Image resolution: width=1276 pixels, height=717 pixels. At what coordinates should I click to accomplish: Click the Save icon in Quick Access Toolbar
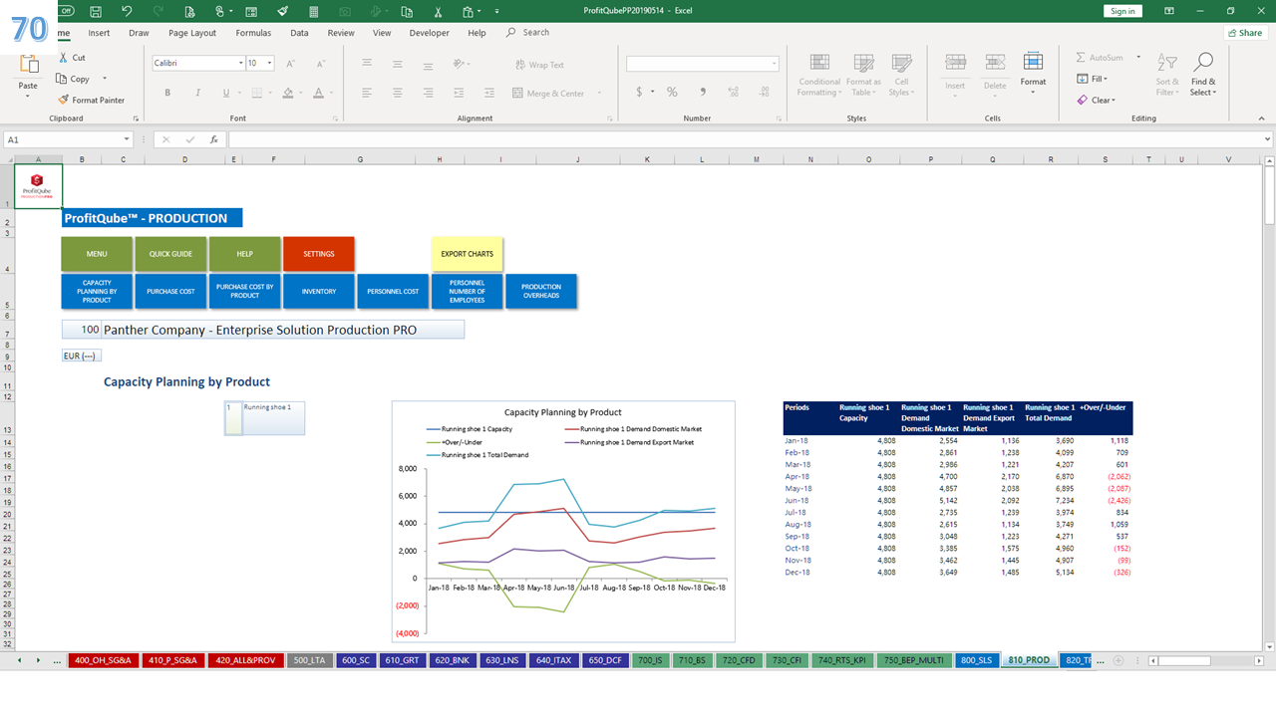pos(95,11)
